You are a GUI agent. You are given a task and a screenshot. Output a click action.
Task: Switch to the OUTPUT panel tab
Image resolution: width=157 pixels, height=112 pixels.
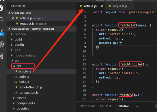[106, 106]
